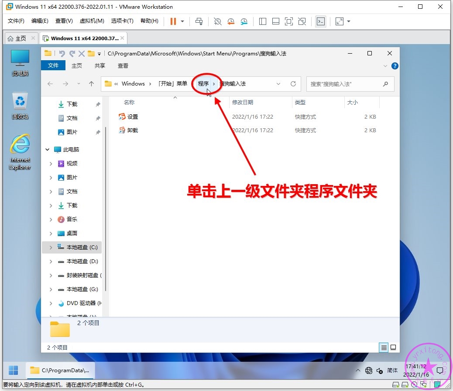The height and width of the screenshot is (391, 453).
Task: Show hidden tray icons chevron
Action: point(358,370)
